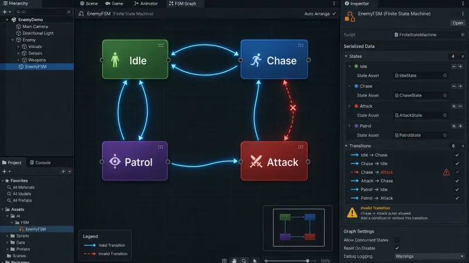Image resolution: width=469 pixels, height=263 pixels.
Task: Click the purple color dot for Patrol state
Action: [x=356, y=126]
